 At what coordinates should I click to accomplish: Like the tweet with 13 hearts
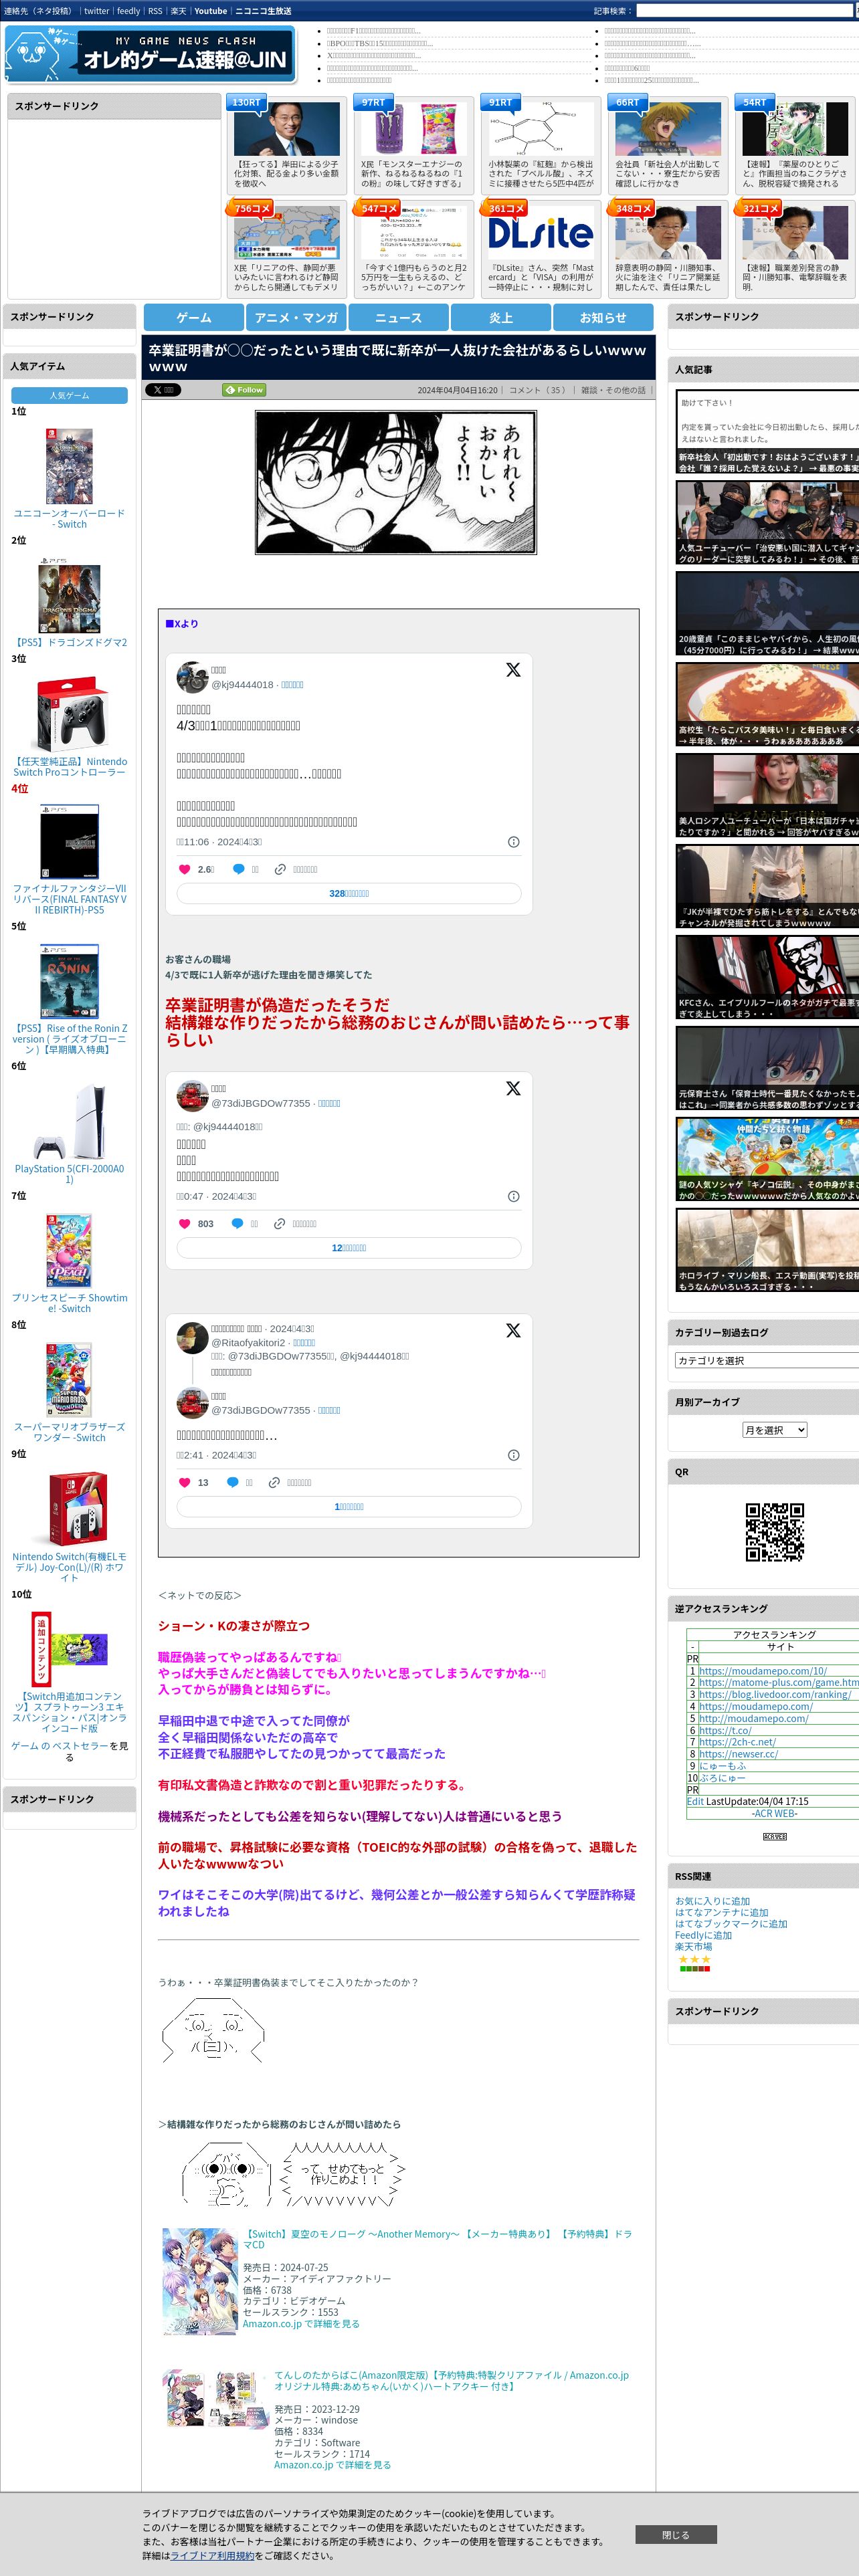click(184, 1482)
